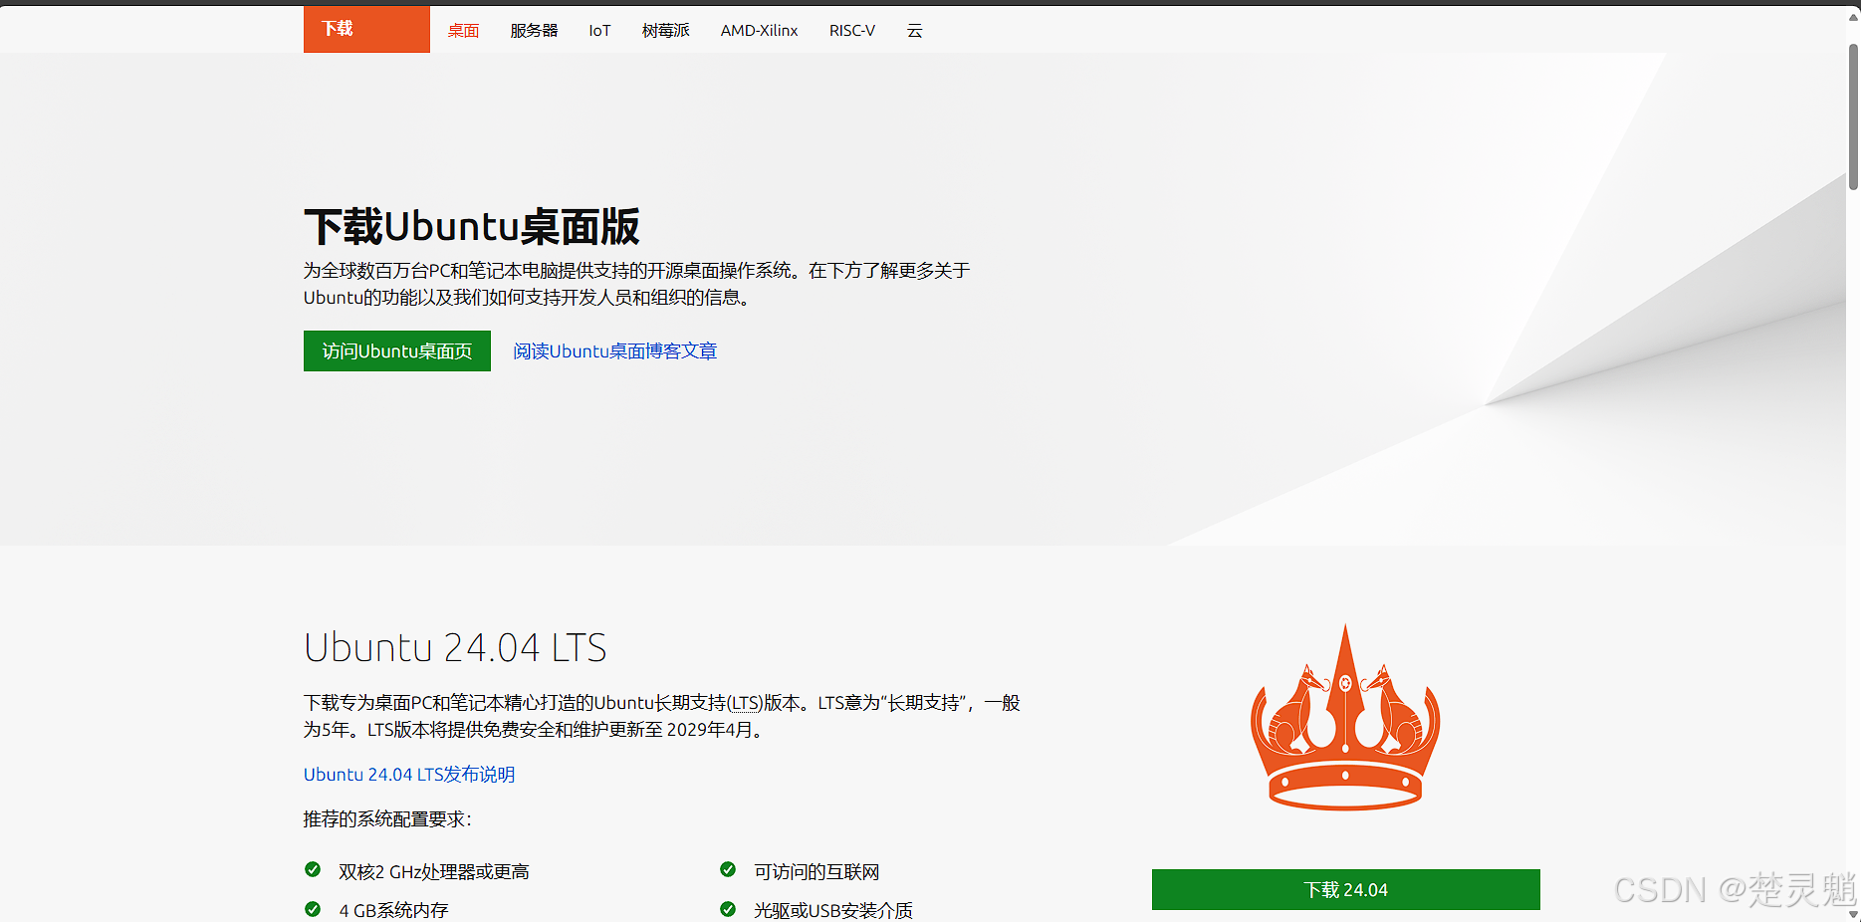This screenshot has height=922, width=1861.
Task: Click the 下载 24.04 download button
Action: [1345, 889]
